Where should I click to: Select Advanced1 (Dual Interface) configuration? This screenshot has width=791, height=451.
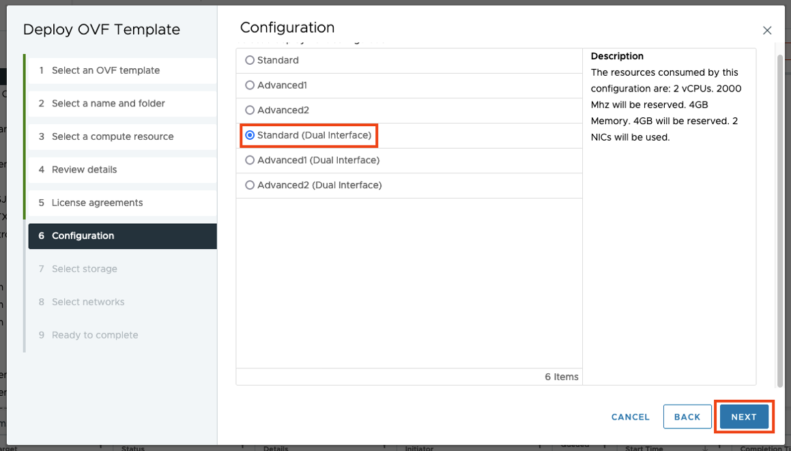coord(249,160)
